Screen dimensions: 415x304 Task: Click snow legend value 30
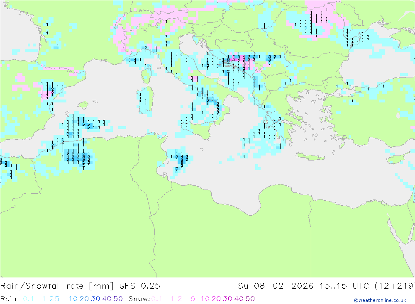coord(227,299)
